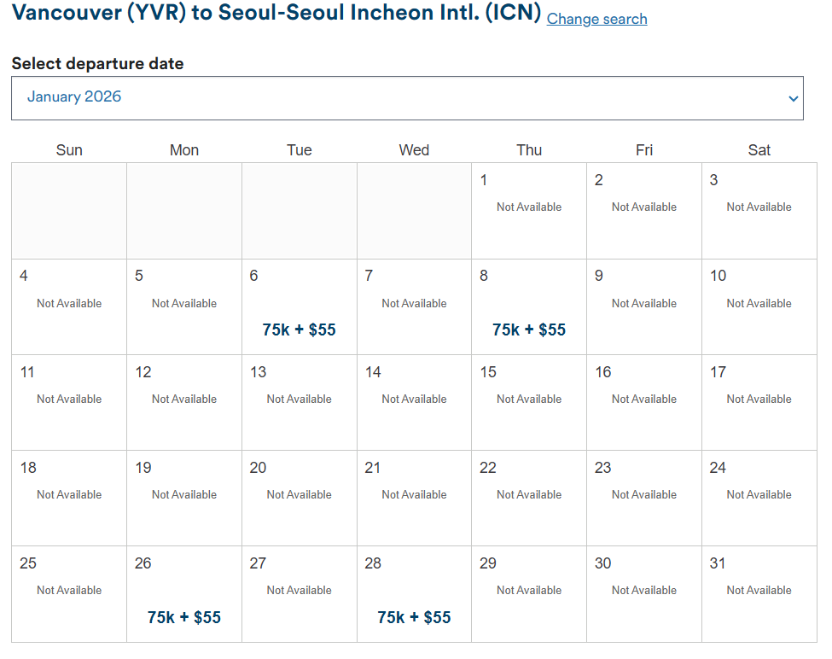The width and height of the screenshot is (832, 659).
Task: Click the January 15 date cell
Action: tap(529, 402)
